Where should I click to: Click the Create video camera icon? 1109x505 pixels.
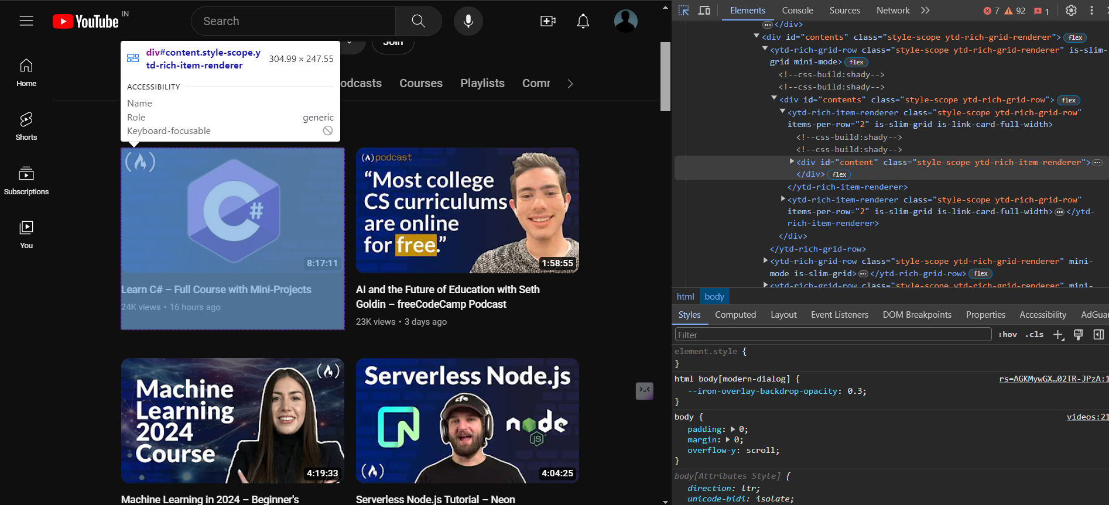(547, 21)
